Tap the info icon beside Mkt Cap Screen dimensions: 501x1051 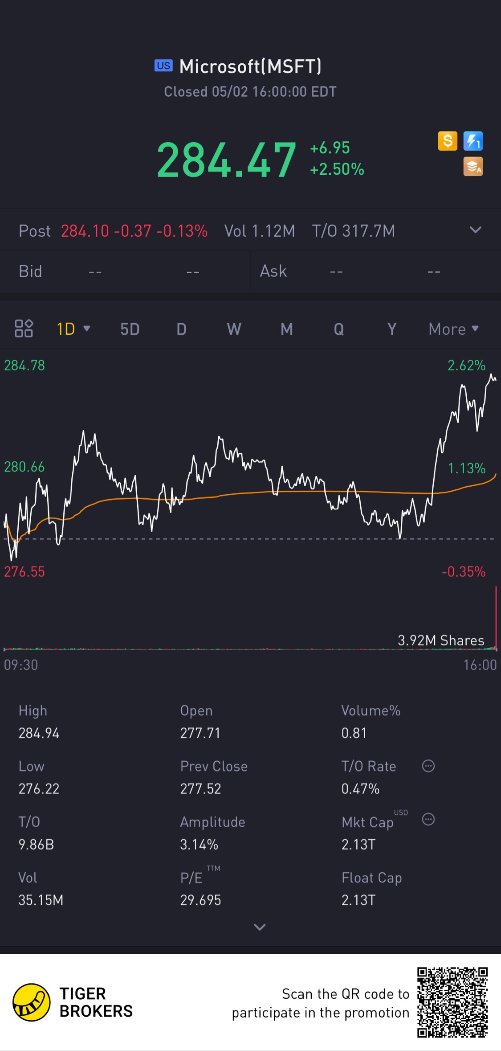point(428,819)
